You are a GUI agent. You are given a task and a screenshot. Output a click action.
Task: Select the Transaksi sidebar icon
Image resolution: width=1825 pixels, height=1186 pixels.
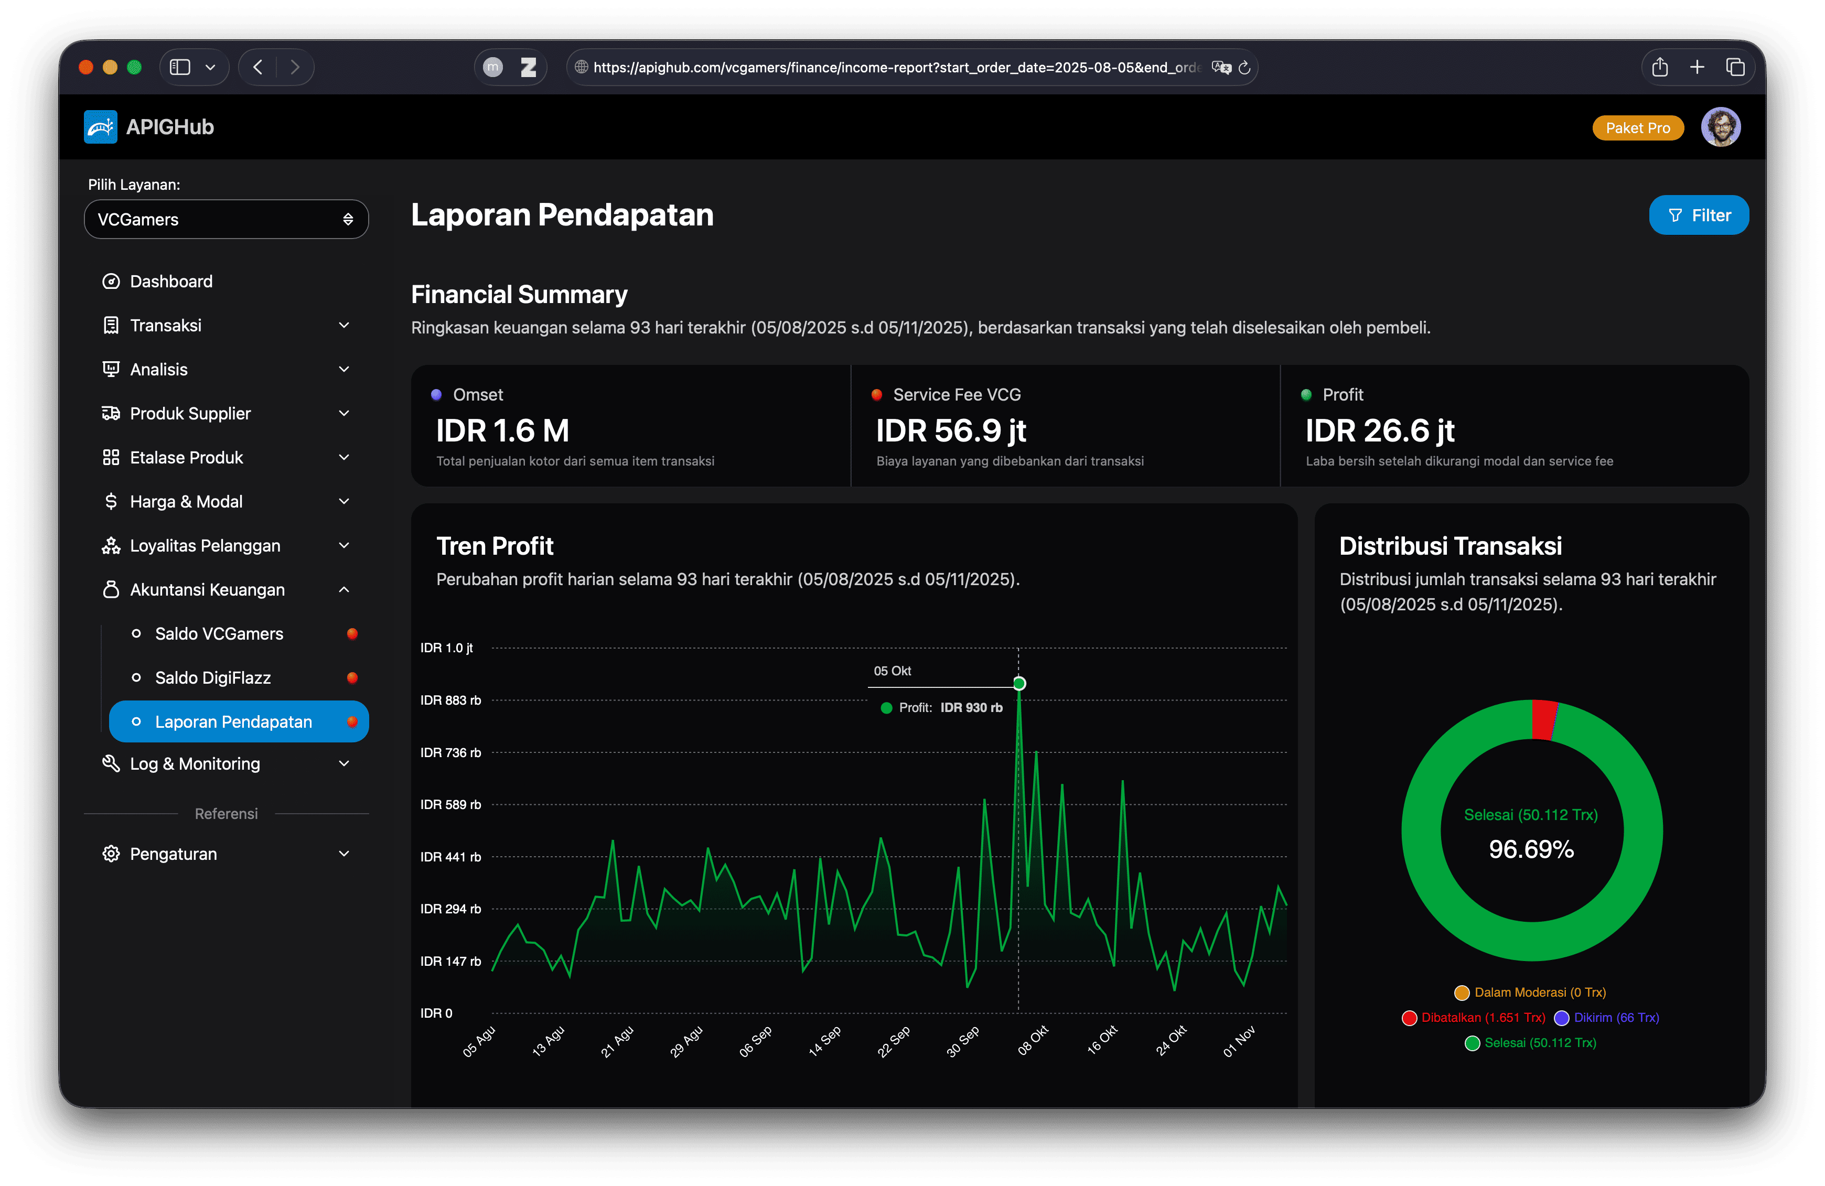point(111,325)
